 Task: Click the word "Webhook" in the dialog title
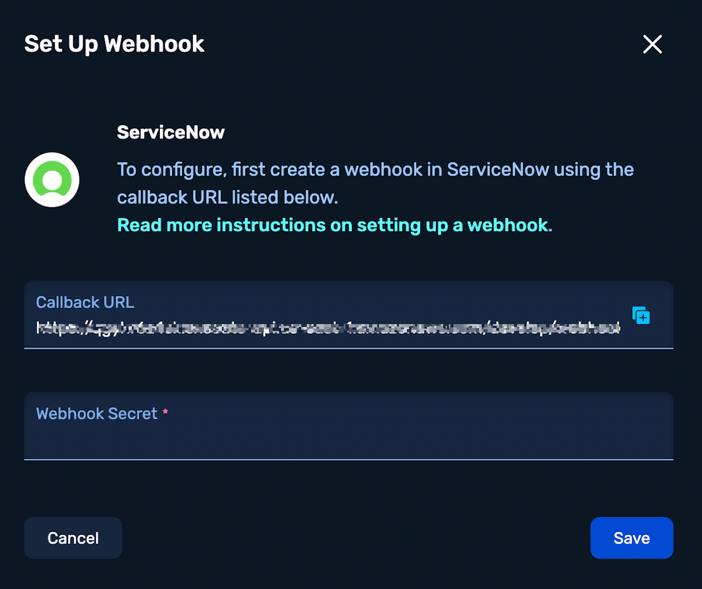click(x=154, y=44)
